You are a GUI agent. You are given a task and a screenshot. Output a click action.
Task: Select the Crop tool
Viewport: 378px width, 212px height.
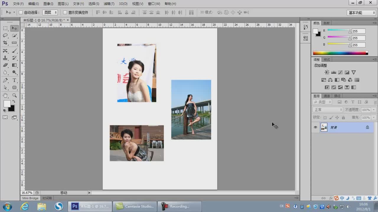click(5, 43)
